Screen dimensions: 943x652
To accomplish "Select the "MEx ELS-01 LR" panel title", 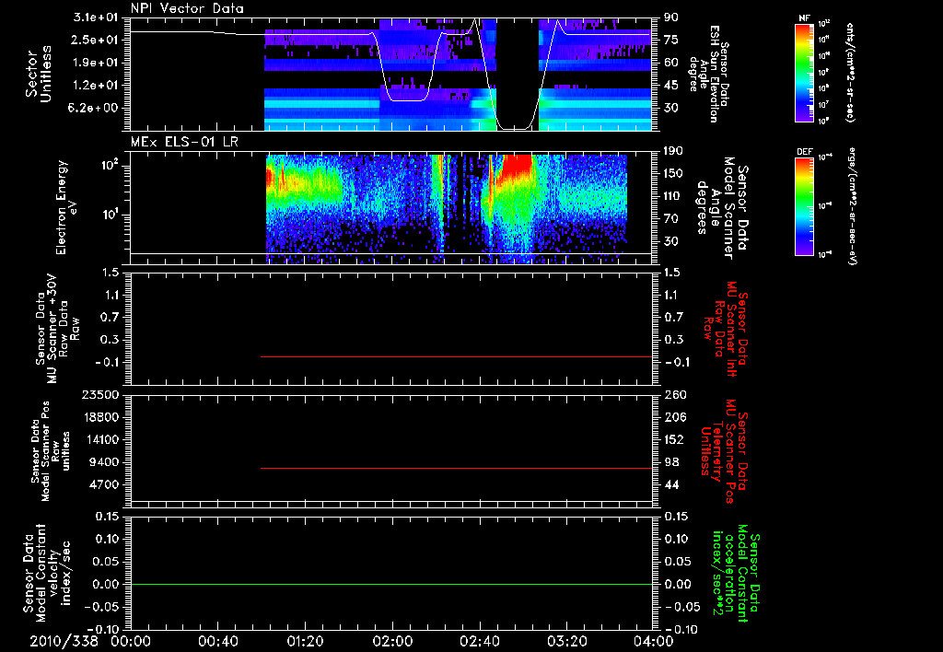I will (184, 142).
